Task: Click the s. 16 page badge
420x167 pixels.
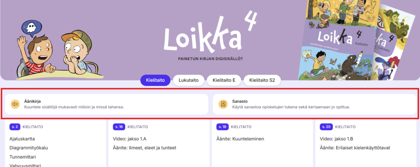Action: coord(119,127)
